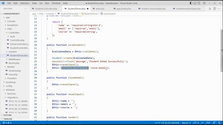Screen dimensions: 223x125
Task: Toggle primary side bar layout icon
Action: tap(191, 3)
